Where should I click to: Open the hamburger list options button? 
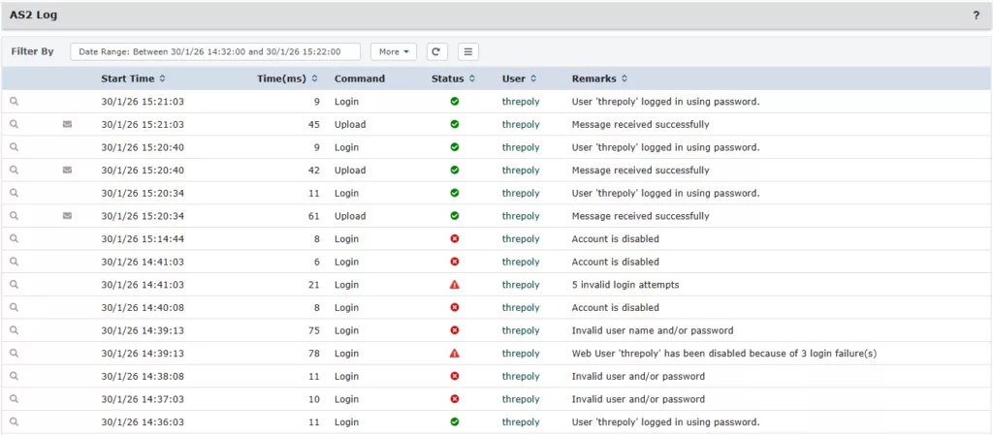click(468, 52)
